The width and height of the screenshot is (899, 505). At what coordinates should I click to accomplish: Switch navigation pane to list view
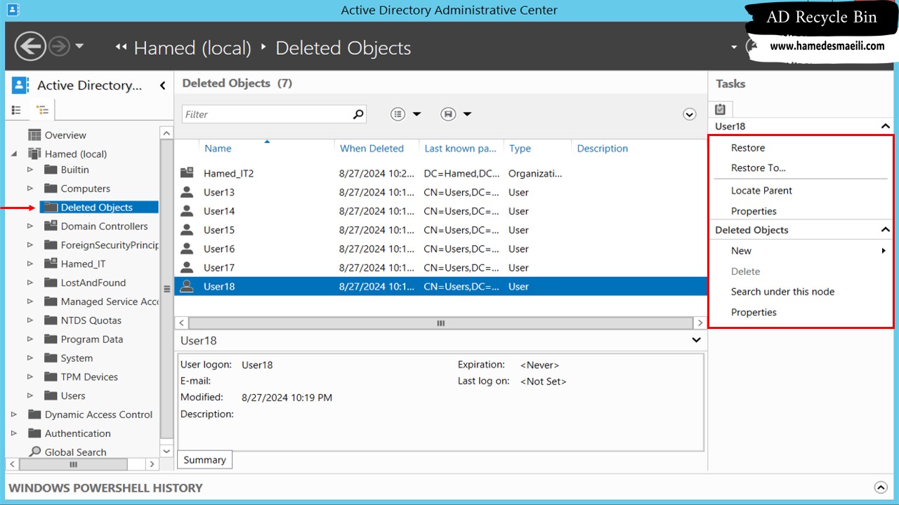(x=17, y=110)
